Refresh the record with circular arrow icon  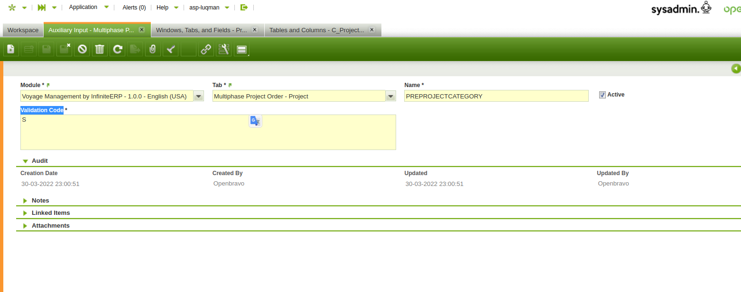click(x=117, y=49)
